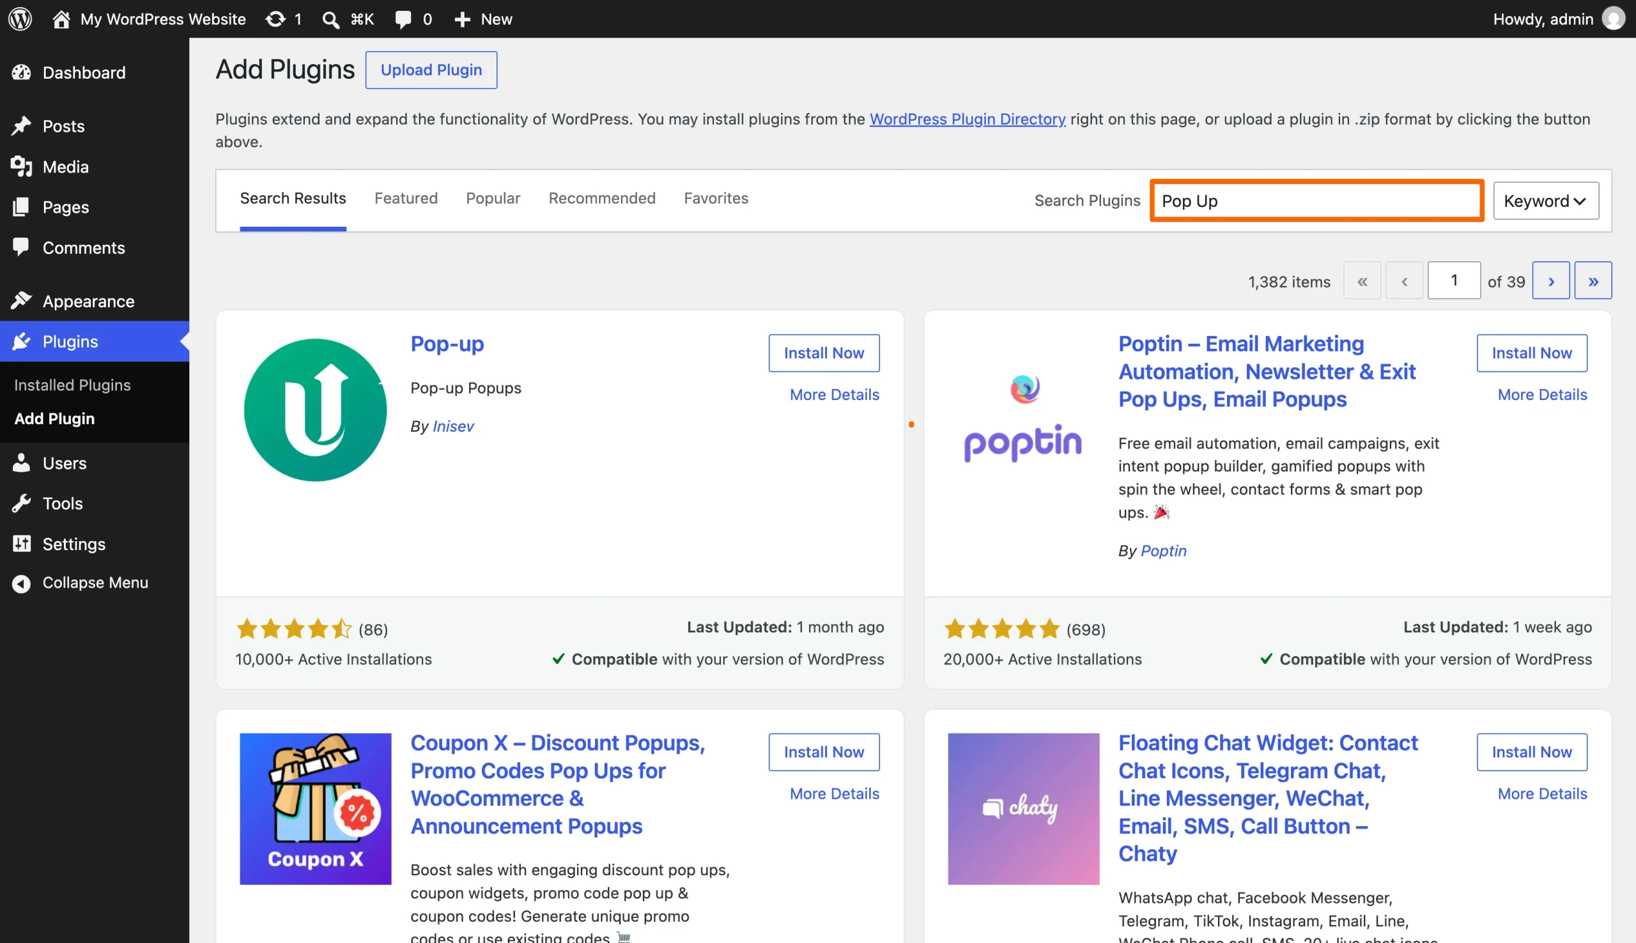Click the Pop-up plugin green logo thumbnail
Screen dimensions: 1636x943
[316, 410]
